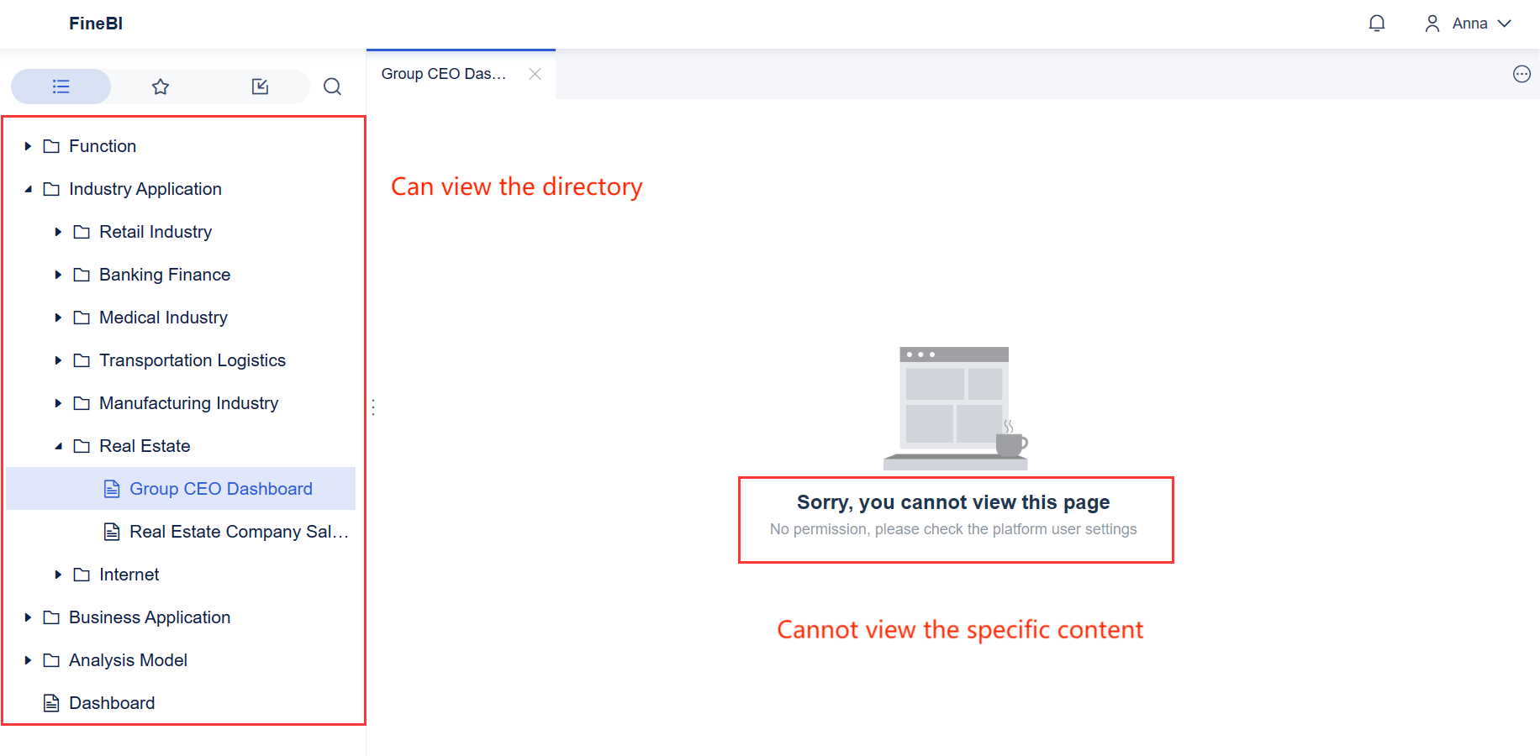
Task: Click the Real Estate folder icon
Action: pos(81,445)
